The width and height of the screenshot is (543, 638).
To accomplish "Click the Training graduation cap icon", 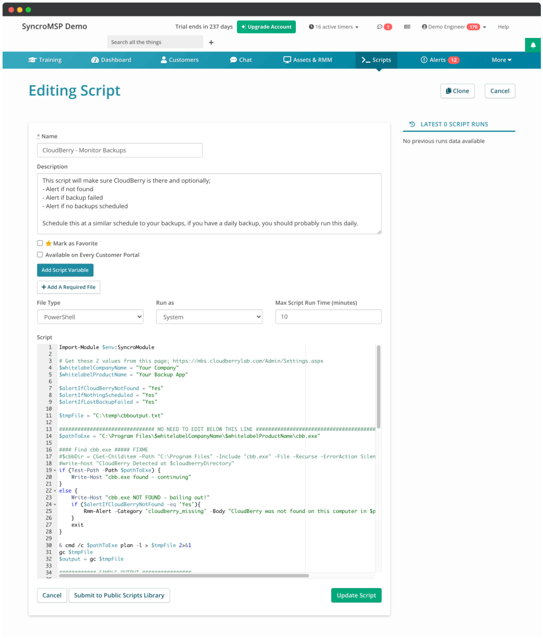I will tap(32, 60).
